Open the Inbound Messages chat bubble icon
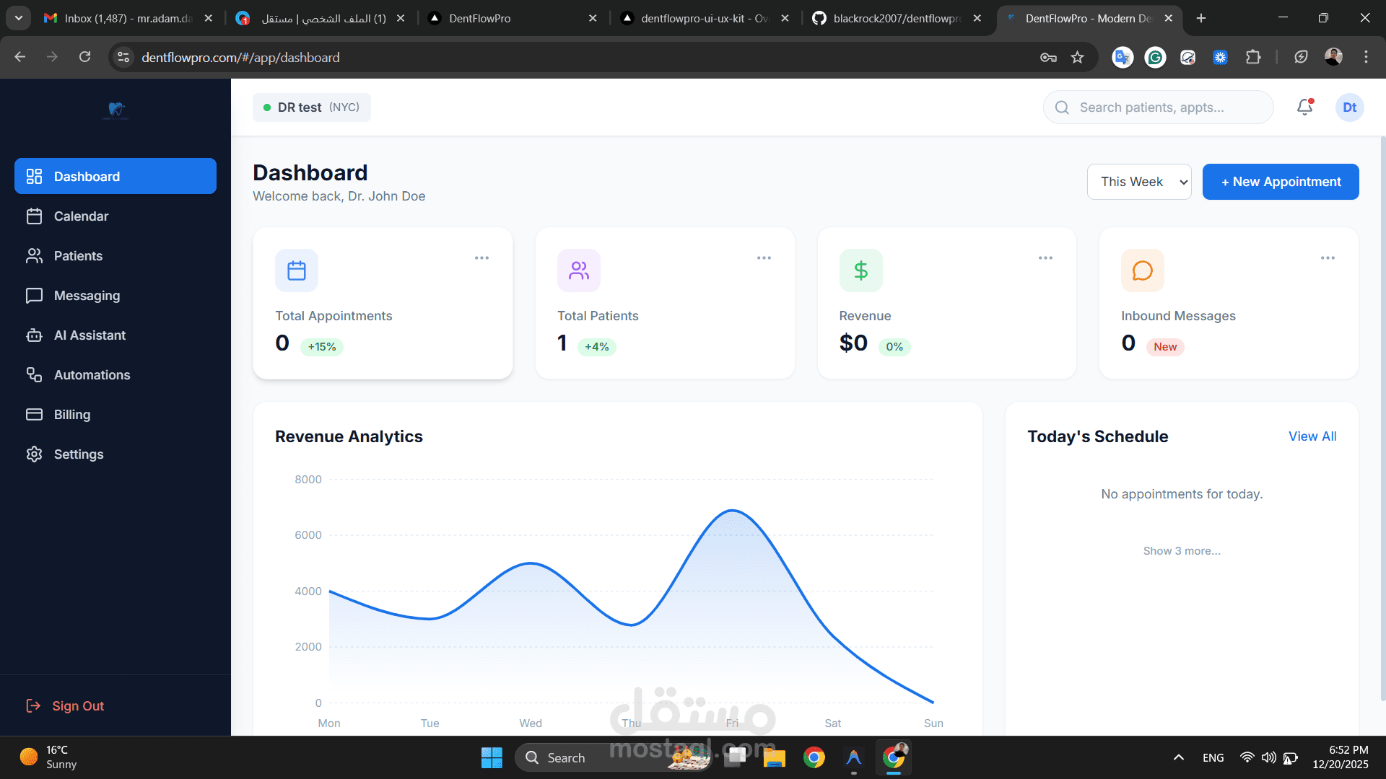1386x779 pixels. tap(1142, 270)
